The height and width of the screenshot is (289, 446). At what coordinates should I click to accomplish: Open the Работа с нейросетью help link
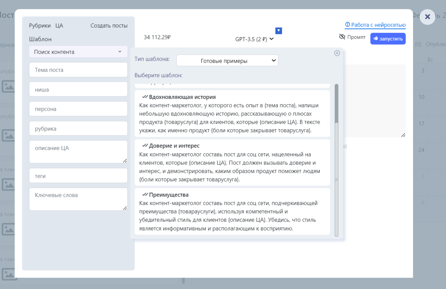pos(375,25)
